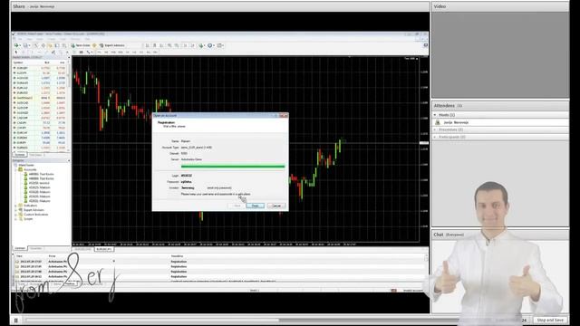
Task: Select the crosshair tool
Action: (23, 53)
